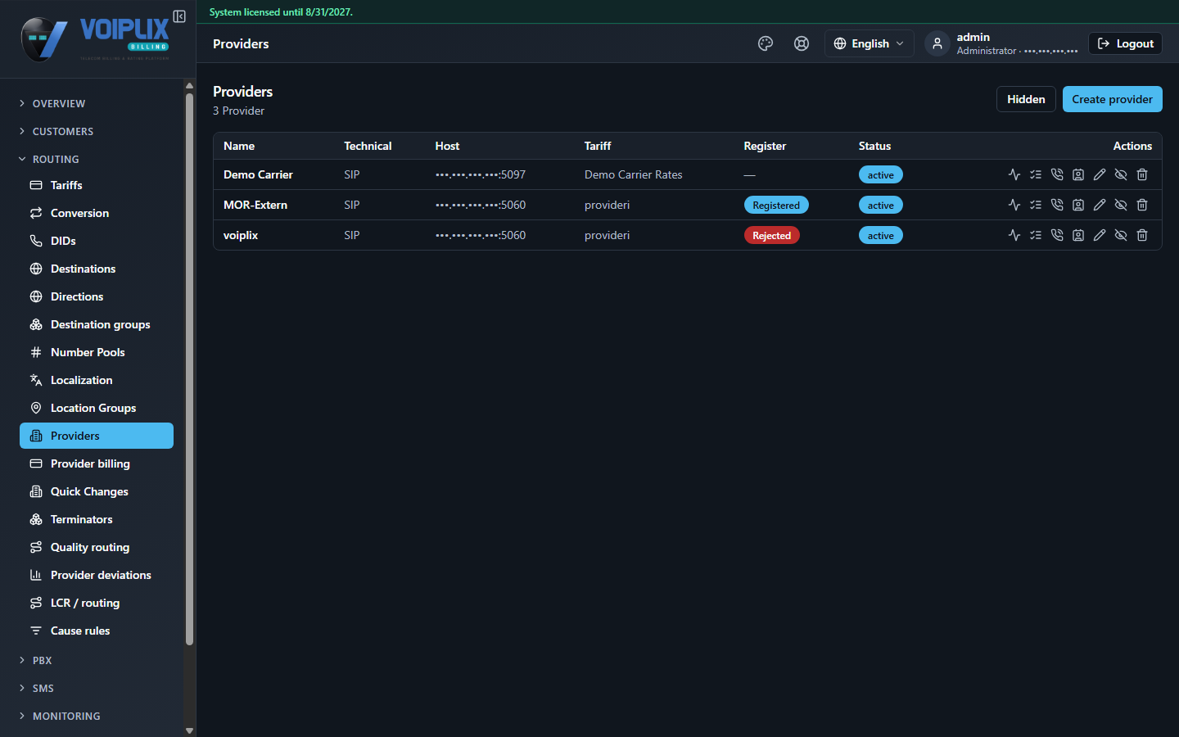Open the checklist icon for Demo Carrier
The width and height of the screenshot is (1179, 737).
point(1036,174)
